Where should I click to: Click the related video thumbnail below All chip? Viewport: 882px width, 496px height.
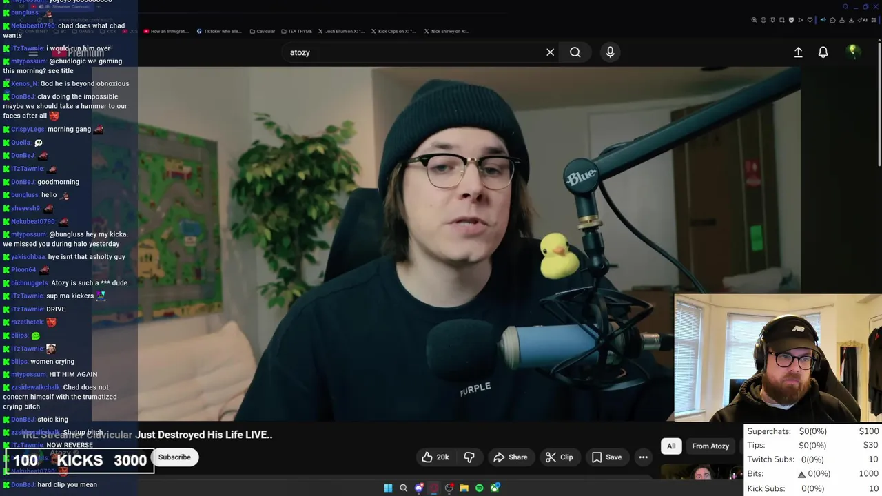point(701,471)
